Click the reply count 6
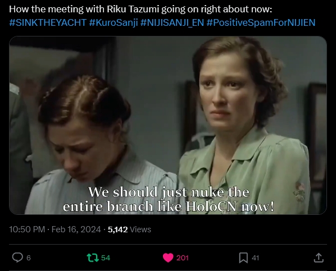This screenshot has height=271, width=336. coord(29,258)
